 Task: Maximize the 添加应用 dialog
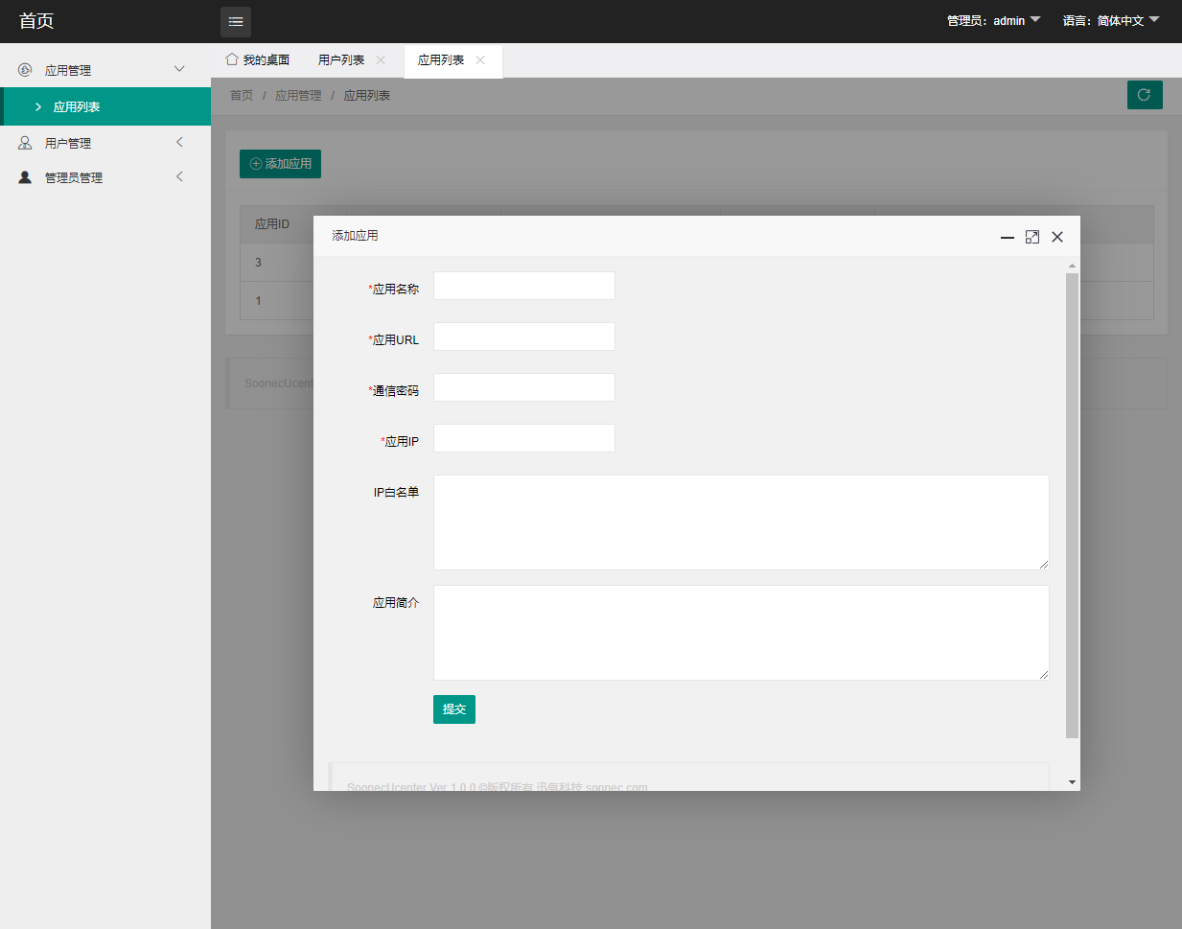click(x=1031, y=237)
